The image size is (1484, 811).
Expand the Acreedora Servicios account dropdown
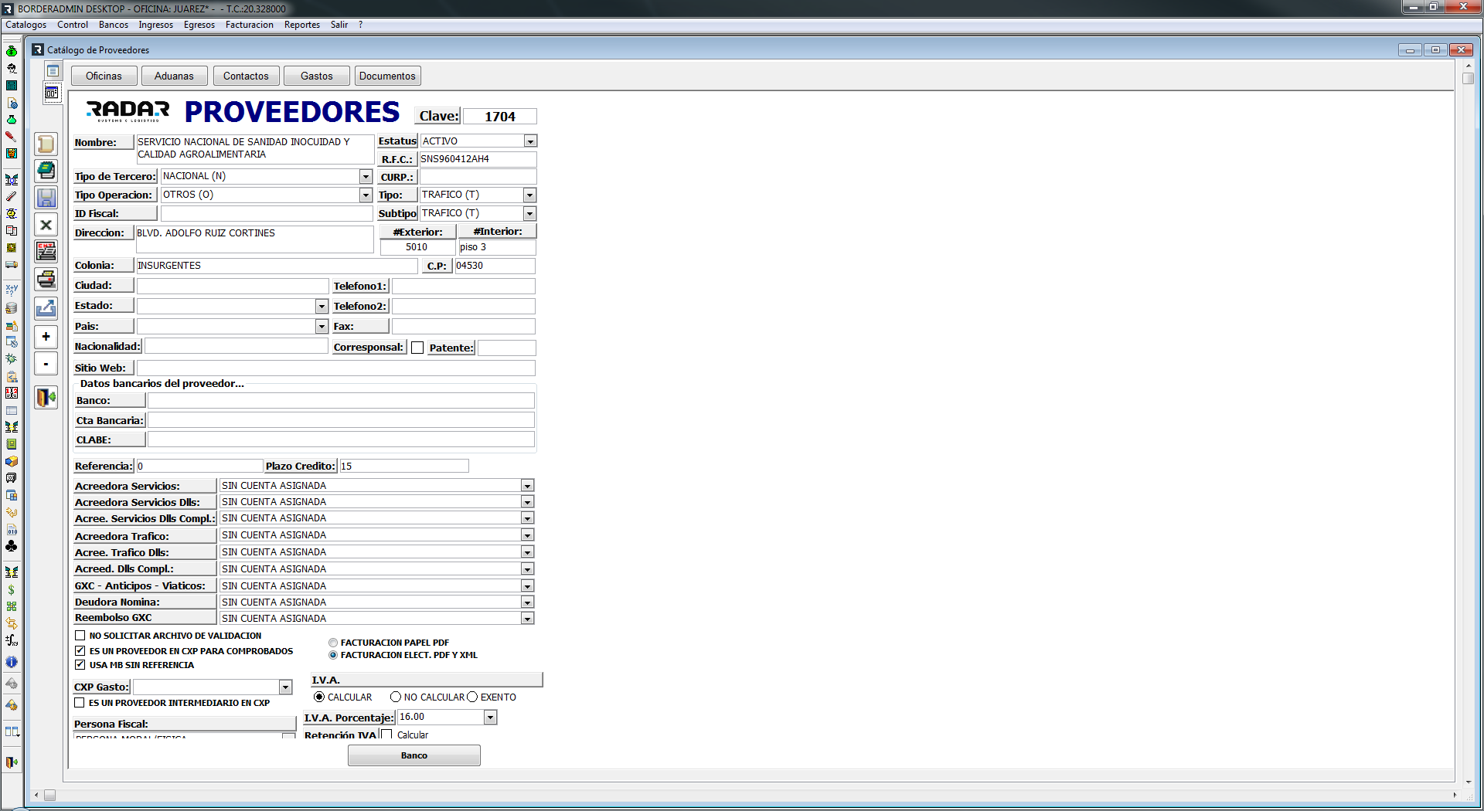pos(527,486)
